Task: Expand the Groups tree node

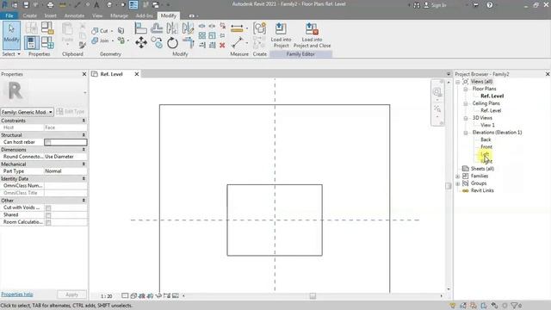Action: [x=458, y=183]
